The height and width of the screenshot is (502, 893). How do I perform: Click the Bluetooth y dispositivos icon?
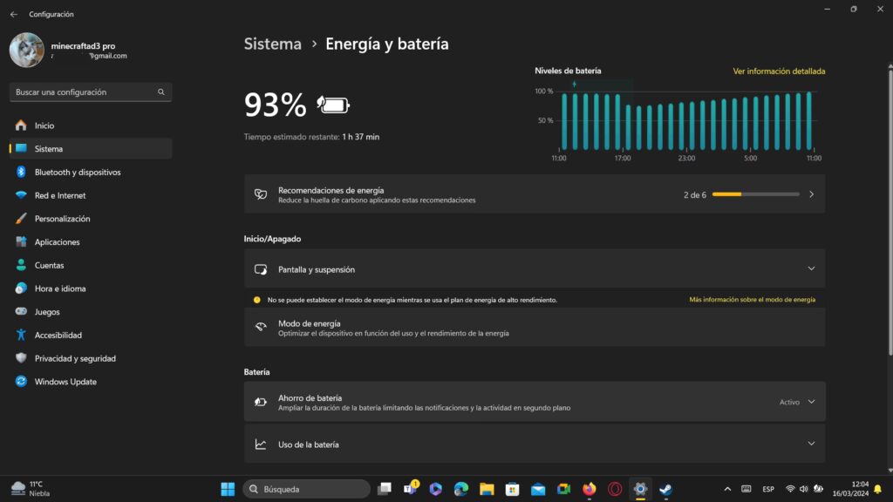(x=19, y=172)
